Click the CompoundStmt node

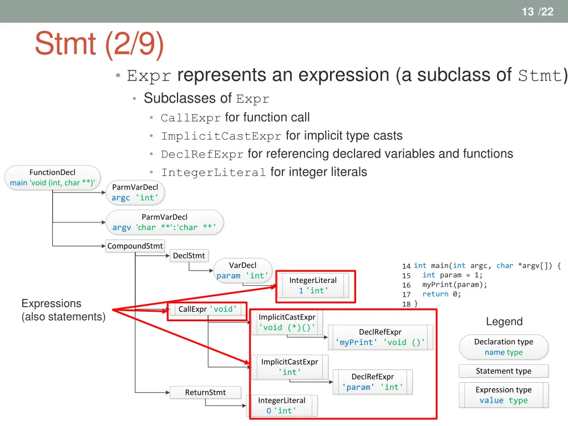[x=135, y=246]
